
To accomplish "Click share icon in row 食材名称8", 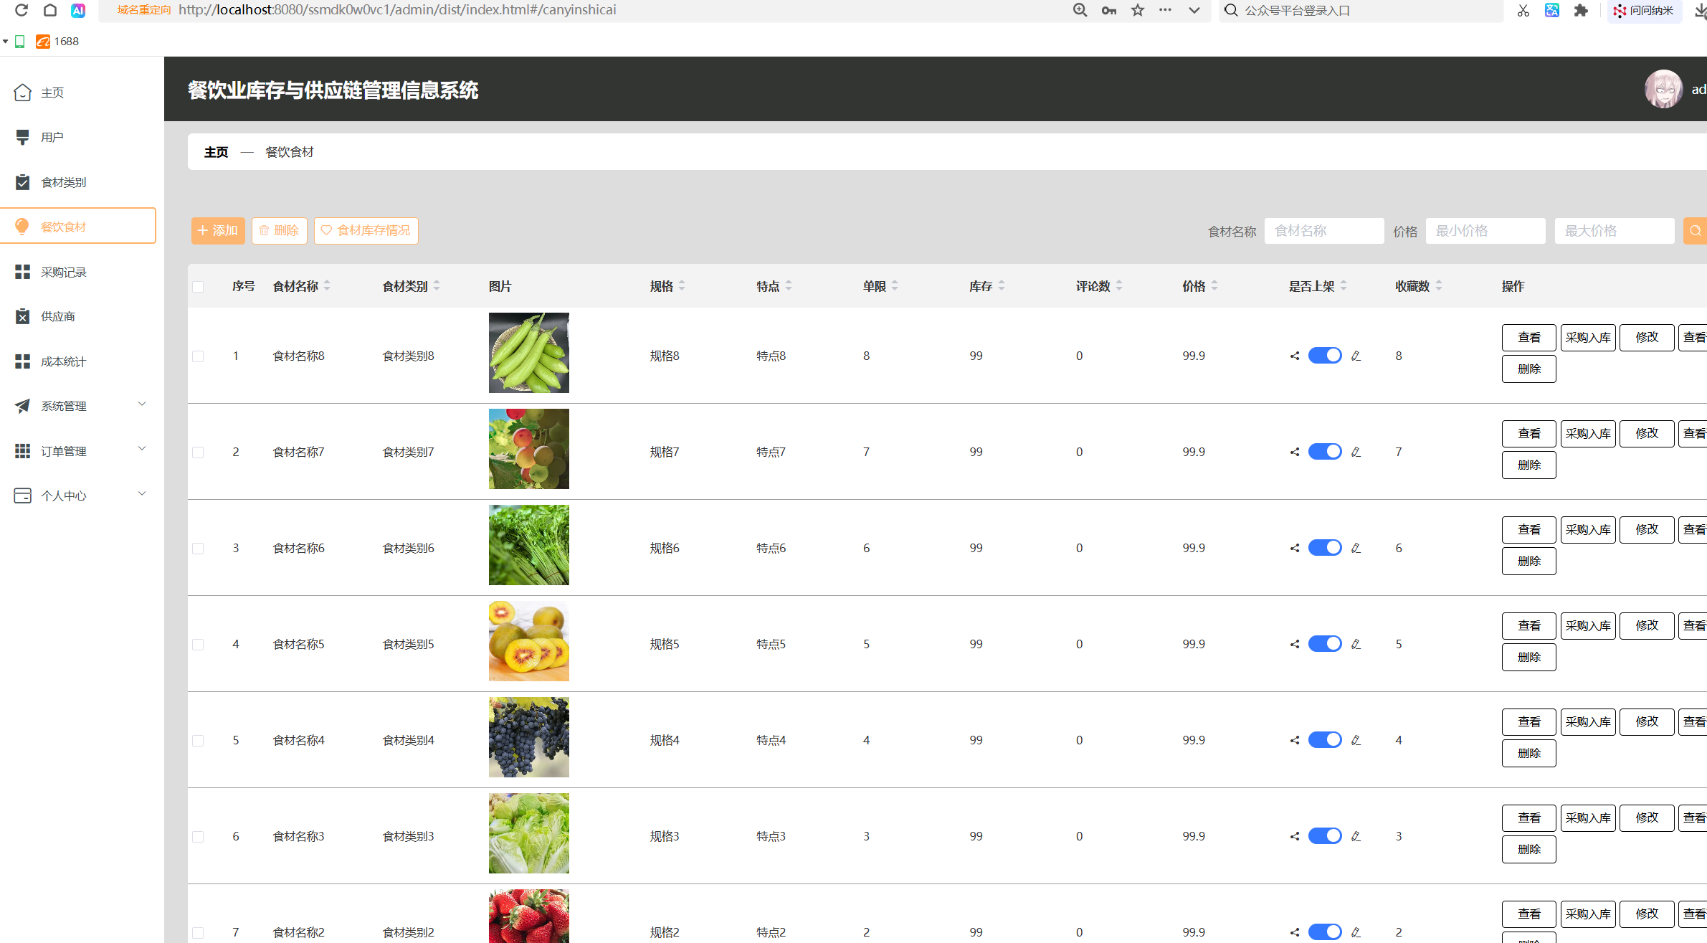I will [x=1295, y=356].
